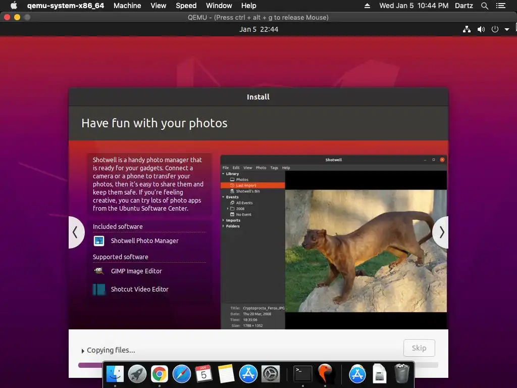
Task: Click the Ubuntu volume speaker icon
Action: [x=481, y=29]
